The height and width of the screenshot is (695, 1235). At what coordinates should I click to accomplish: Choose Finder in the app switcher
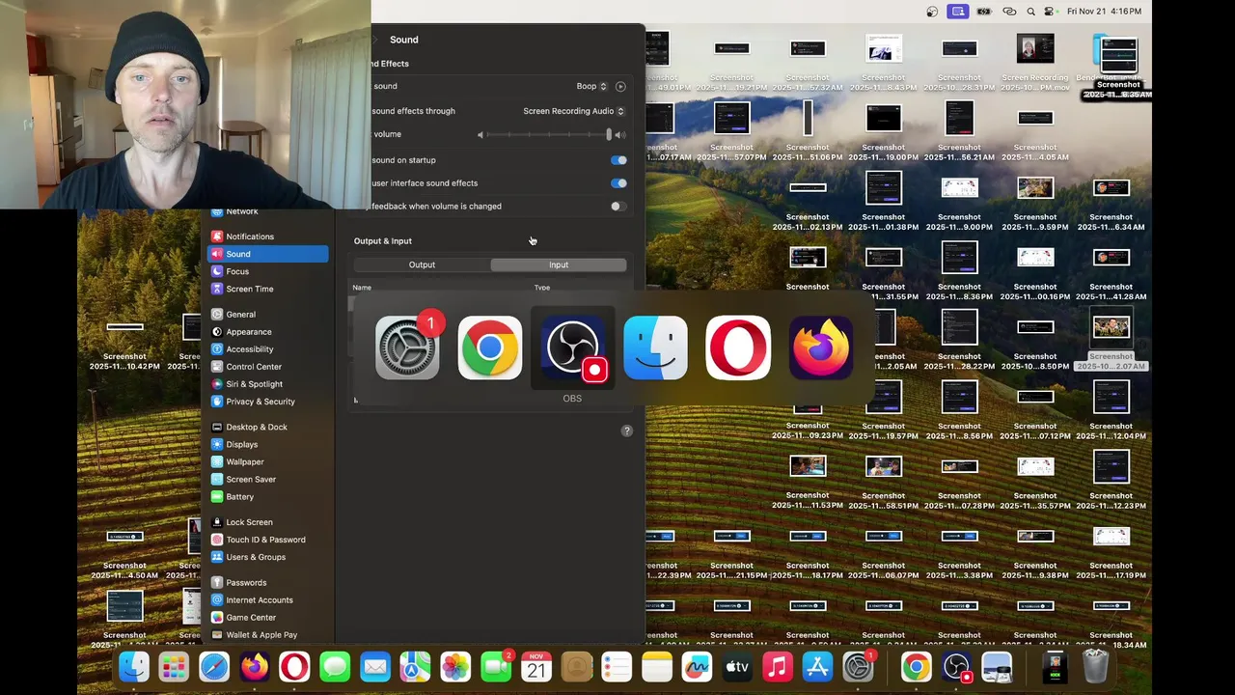pyautogui.click(x=656, y=347)
